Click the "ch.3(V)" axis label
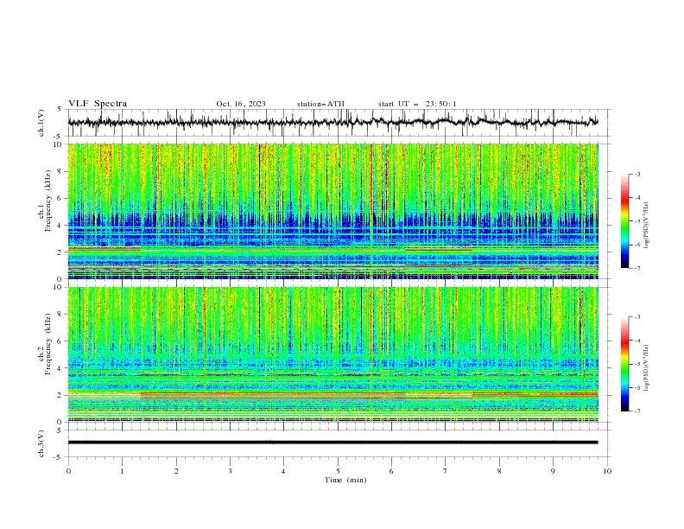 pos(41,443)
